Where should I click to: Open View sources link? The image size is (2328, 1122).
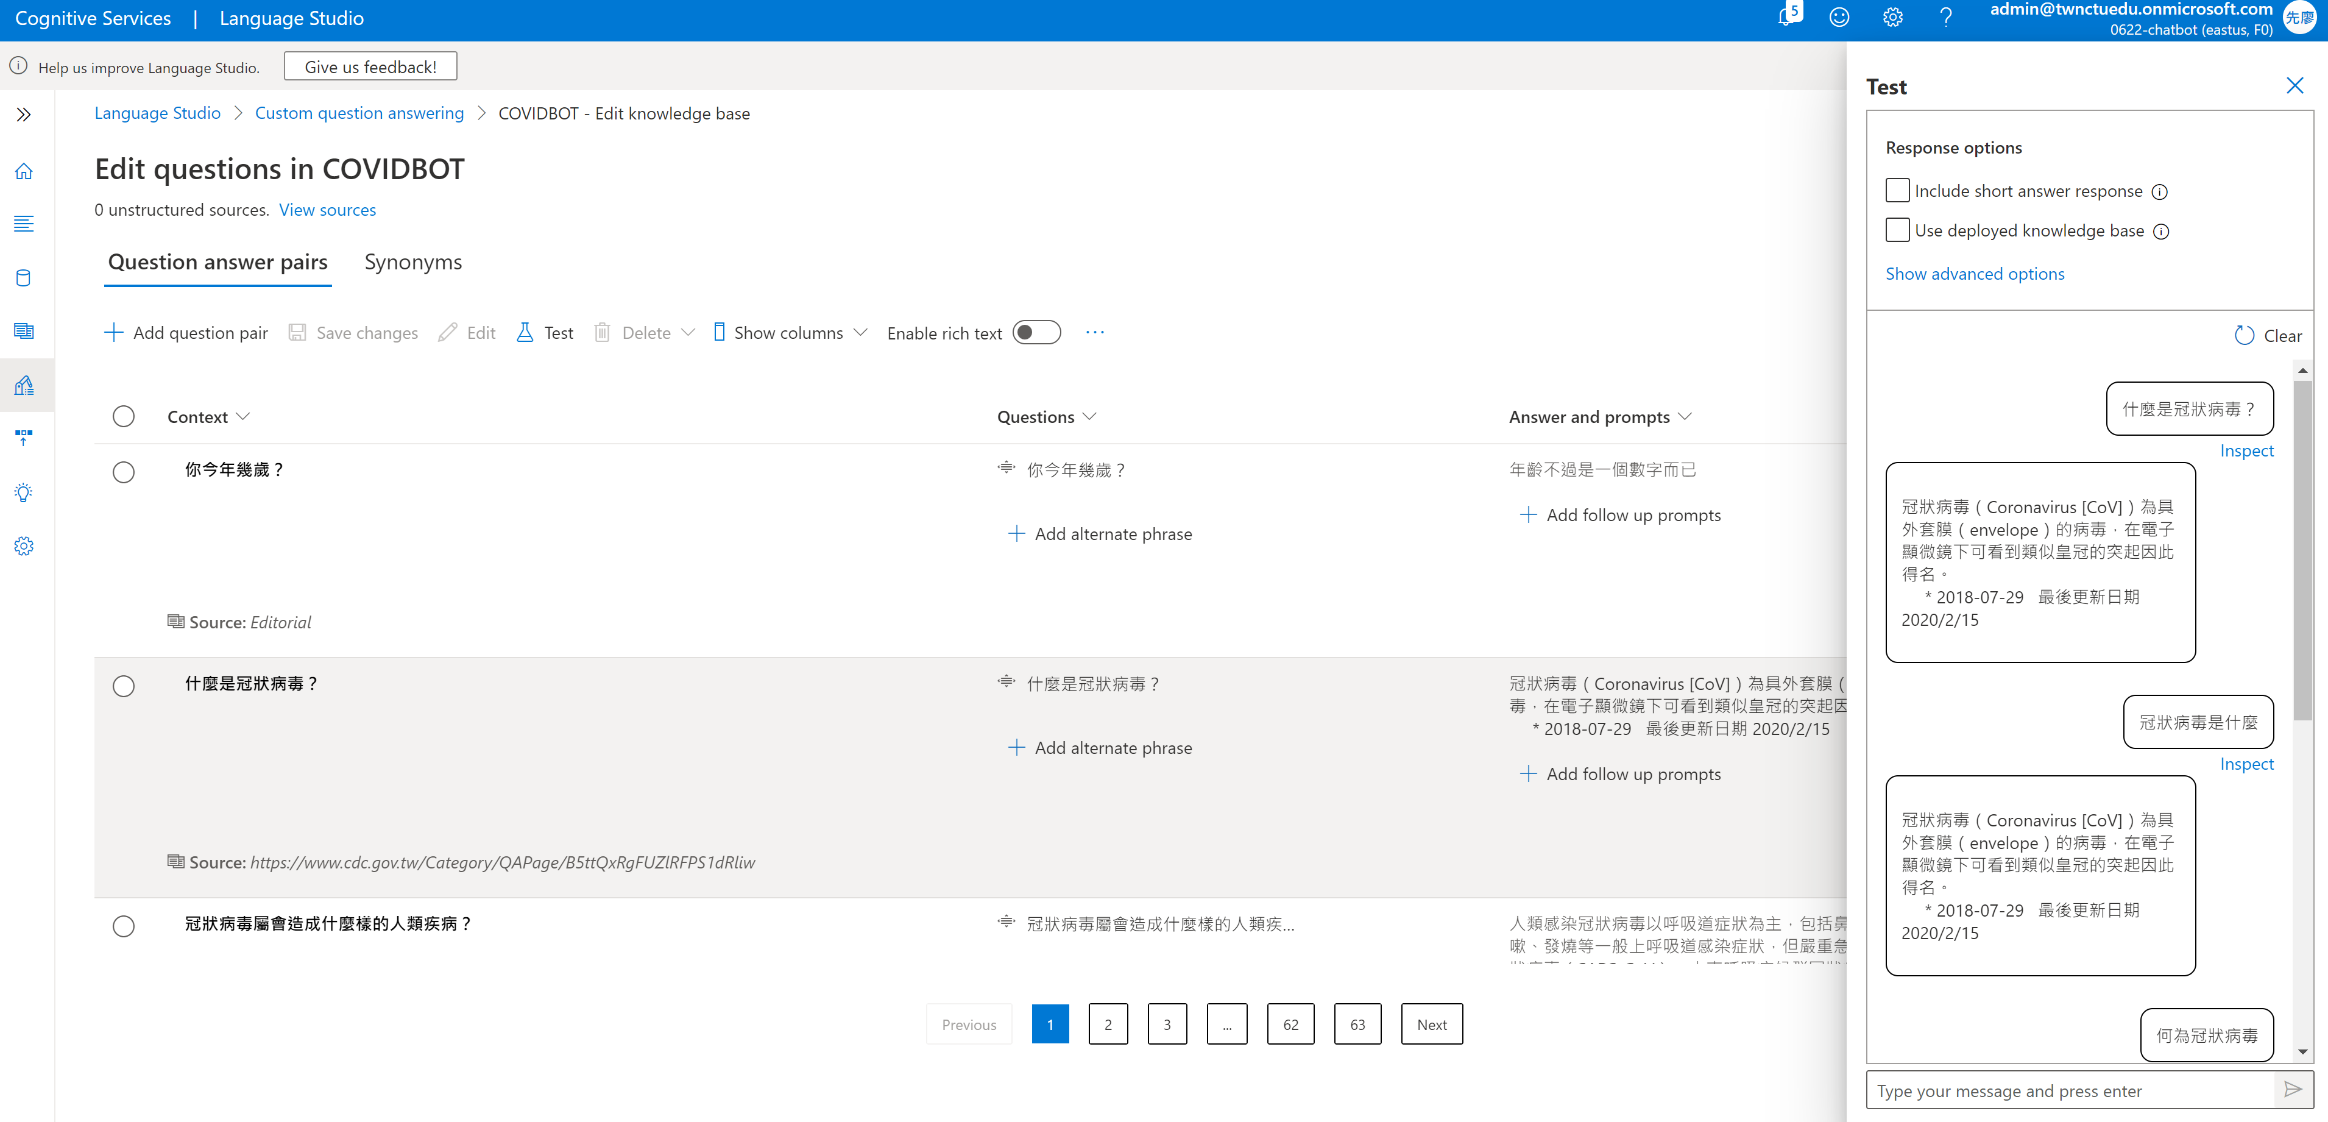click(x=327, y=210)
